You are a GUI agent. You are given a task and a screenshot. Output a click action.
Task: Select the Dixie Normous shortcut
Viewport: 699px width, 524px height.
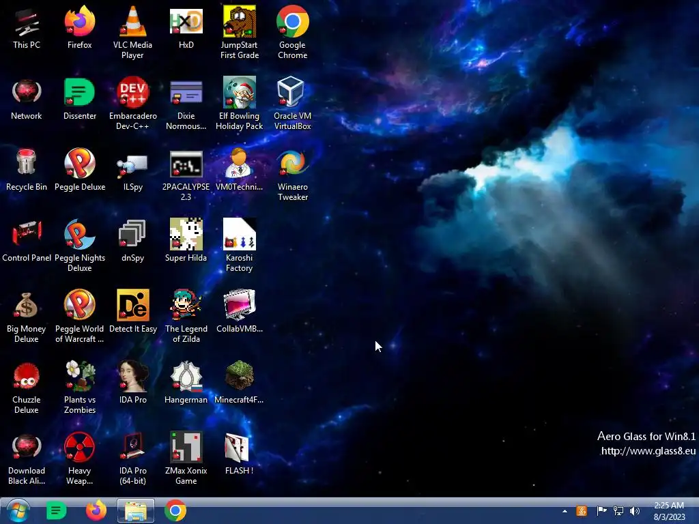click(186, 104)
